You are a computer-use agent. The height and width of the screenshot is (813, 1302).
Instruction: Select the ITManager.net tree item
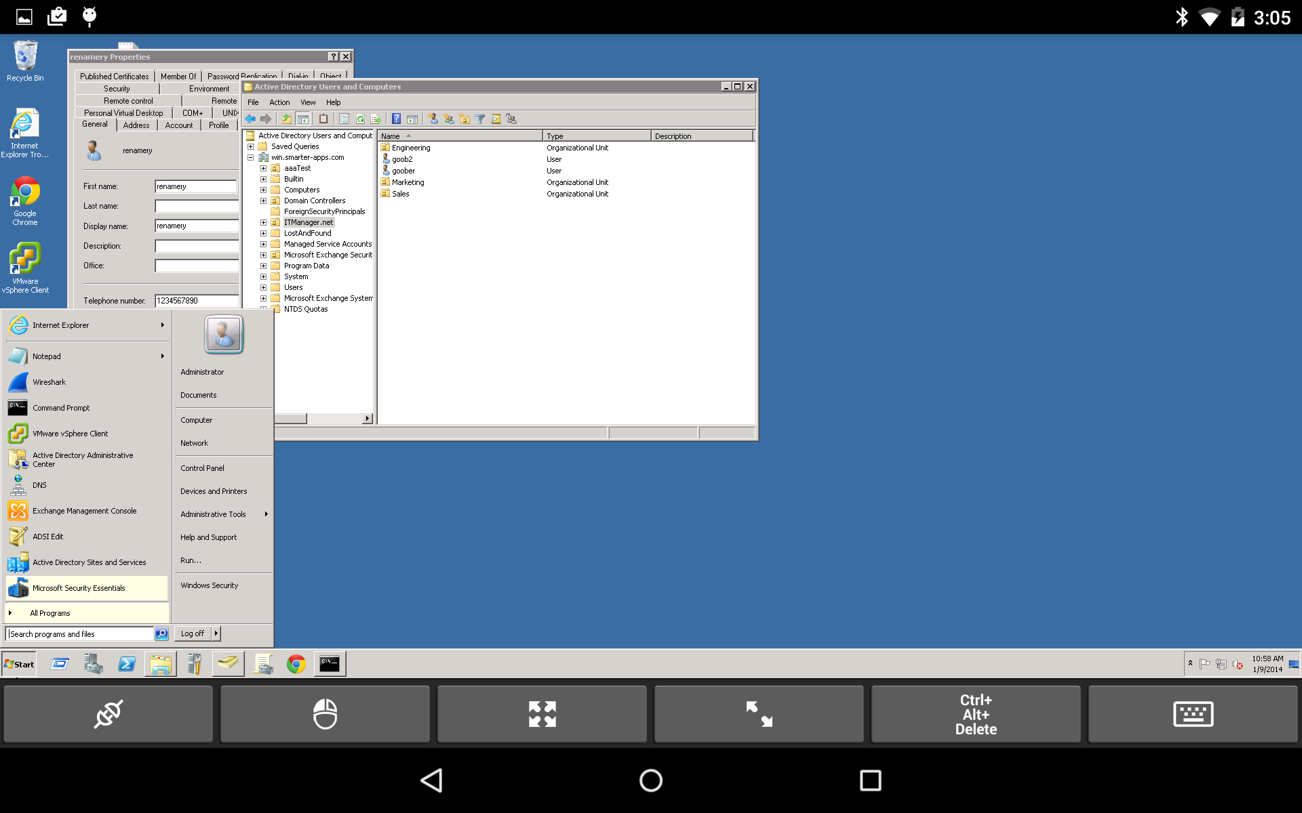309,222
